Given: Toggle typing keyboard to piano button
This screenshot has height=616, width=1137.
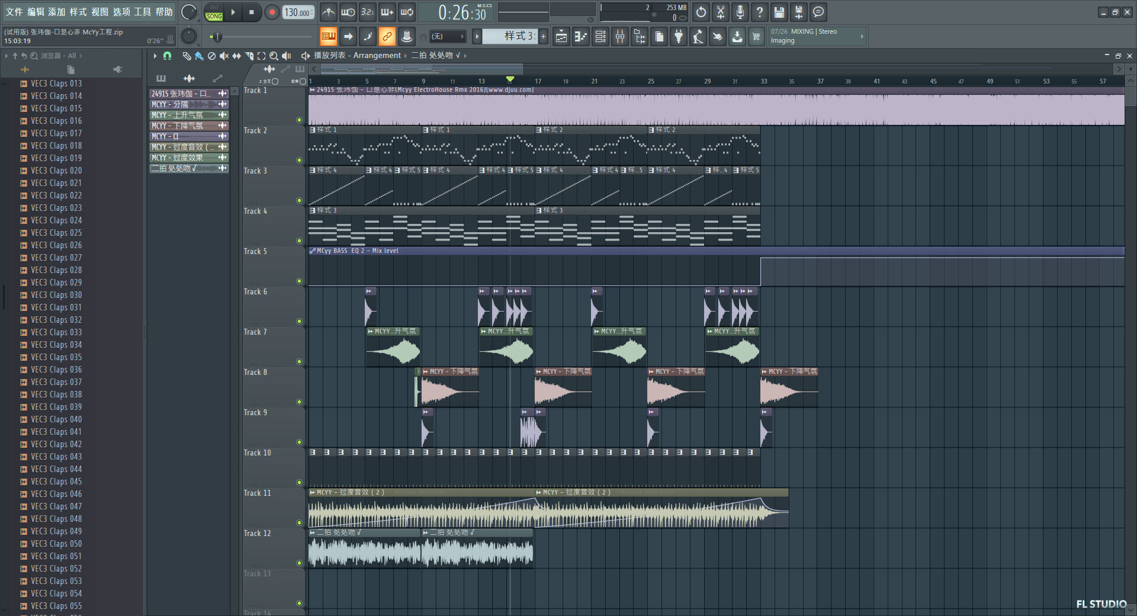Looking at the screenshot, I should (329, 37).
